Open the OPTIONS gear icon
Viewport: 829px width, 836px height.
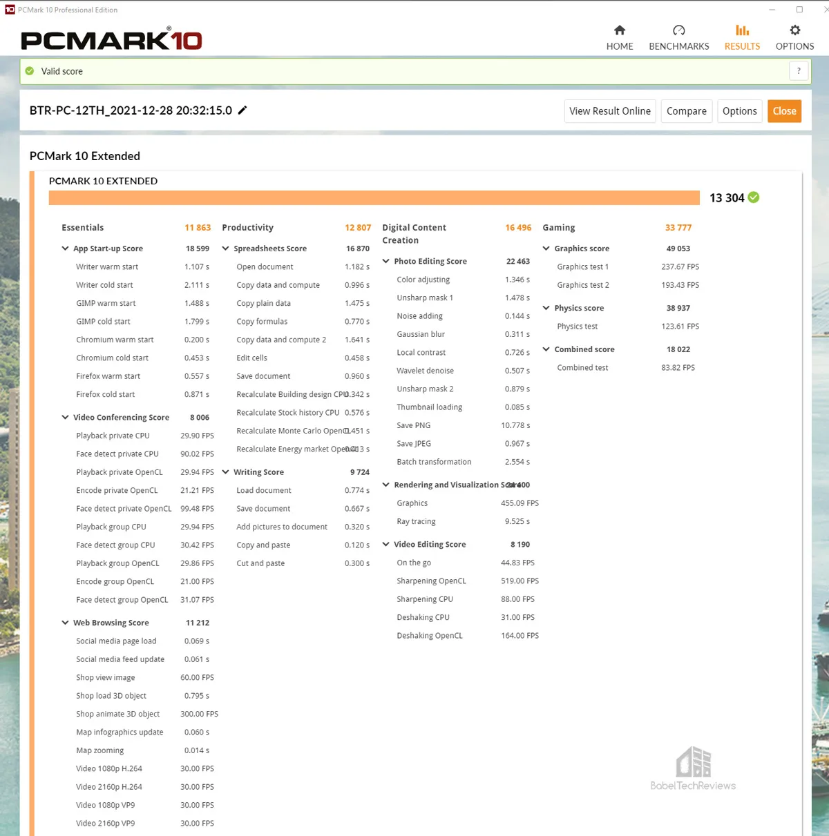point(795,30)
